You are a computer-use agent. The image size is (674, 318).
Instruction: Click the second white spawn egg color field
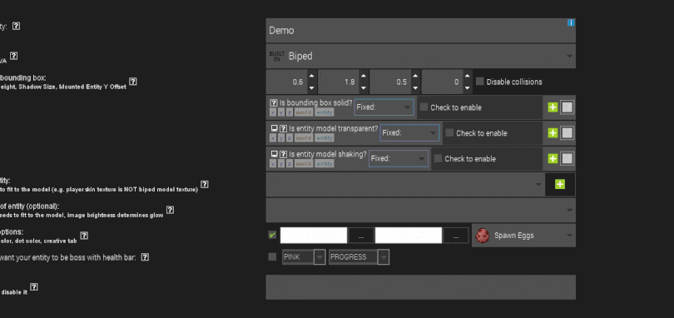[409, 236]
